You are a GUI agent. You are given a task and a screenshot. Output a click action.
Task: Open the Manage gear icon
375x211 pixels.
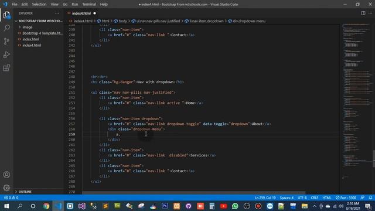[x=6, y=188]
